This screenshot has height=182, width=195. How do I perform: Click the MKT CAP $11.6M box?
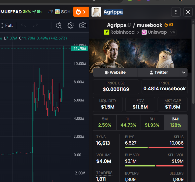(x=173, y=104)
